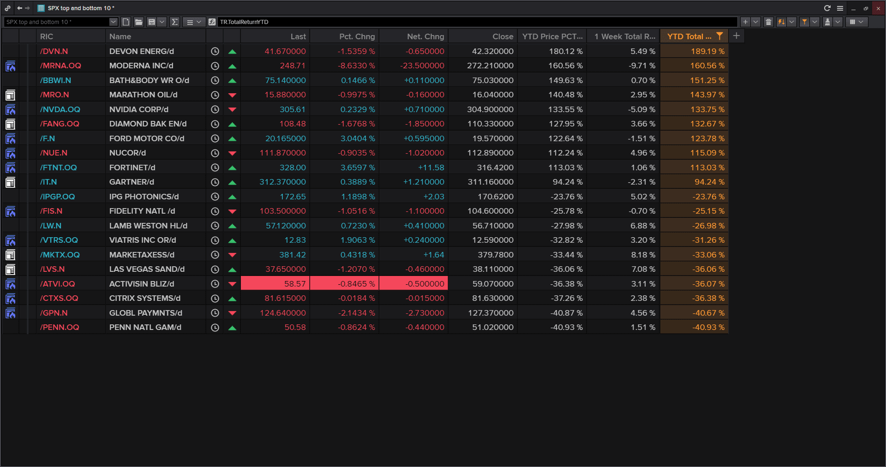Screen dimensions: 886x467
Task: Delete with the trash can icon
Action: (768, 22)
